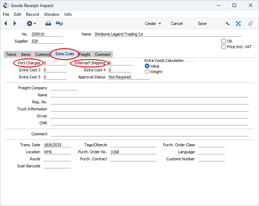Switch to the Currency tab
The image size is (259, 206).
coord(42,54)
